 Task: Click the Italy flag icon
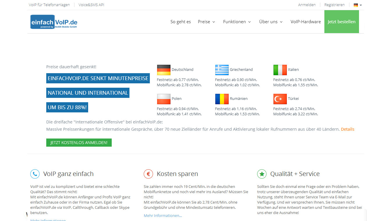point(280,70)
